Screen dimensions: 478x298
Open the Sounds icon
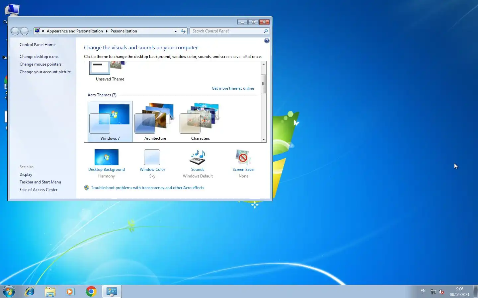point(198,157)
